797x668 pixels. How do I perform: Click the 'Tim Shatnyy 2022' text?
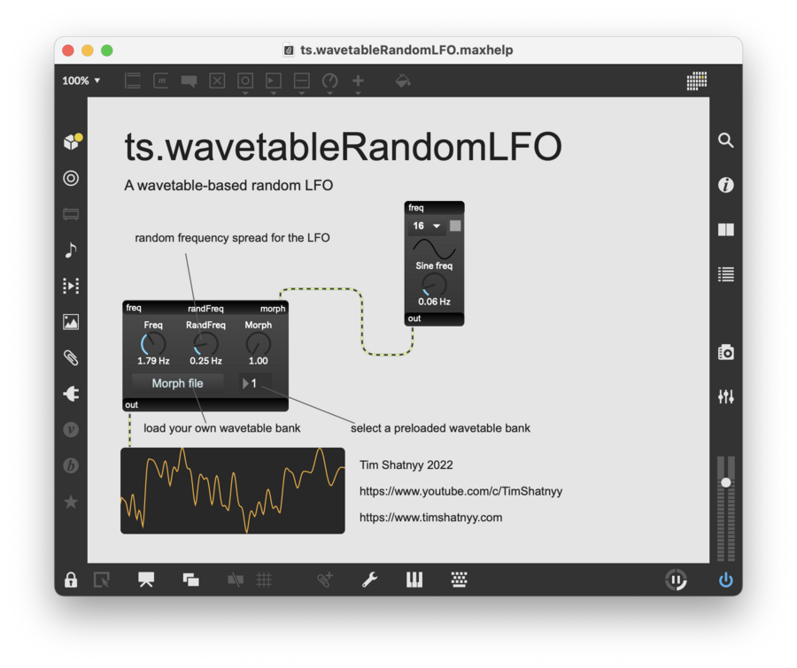[406, 465]
